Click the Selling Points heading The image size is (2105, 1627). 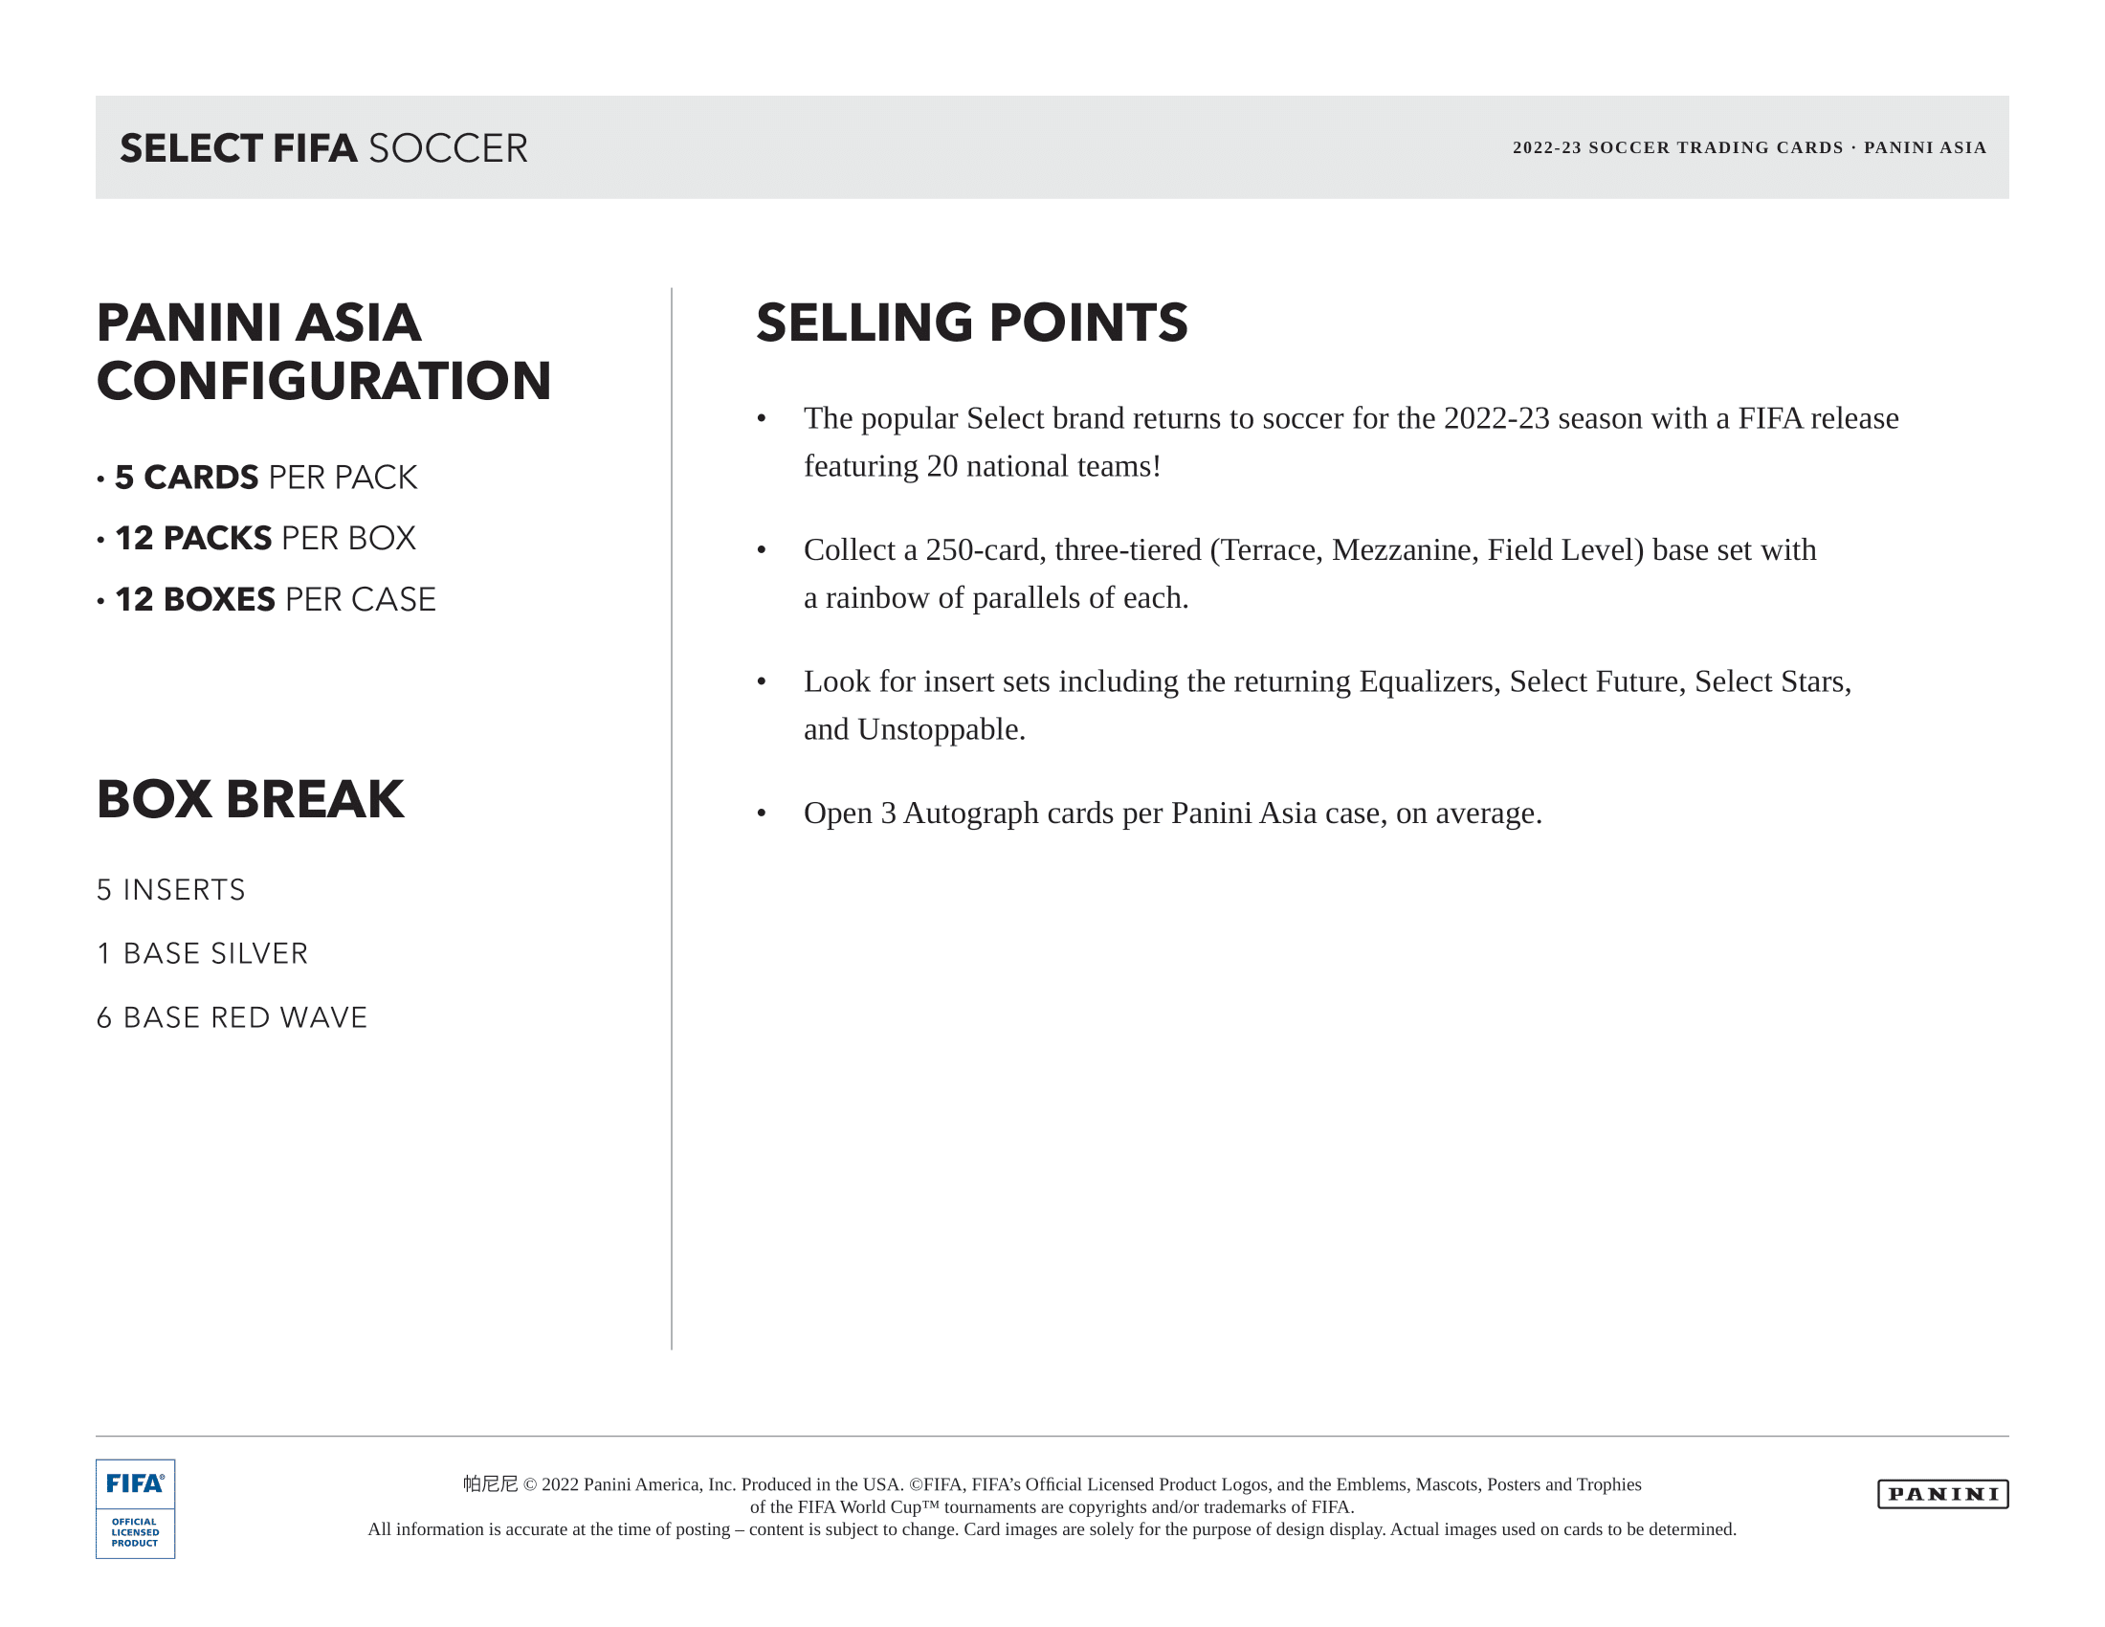[x=971, y=322]
